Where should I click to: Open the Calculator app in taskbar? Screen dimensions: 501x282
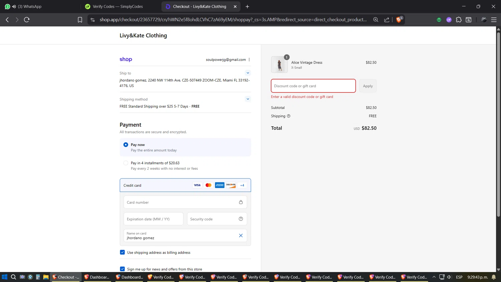(x=38, y=277)
